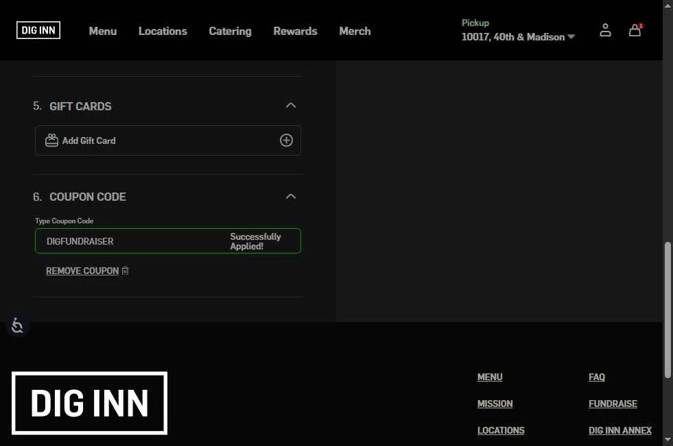Open the Rewards navigation item
Image resolution: width=673 pixels, height=446 pixels.
click(295, 32)
